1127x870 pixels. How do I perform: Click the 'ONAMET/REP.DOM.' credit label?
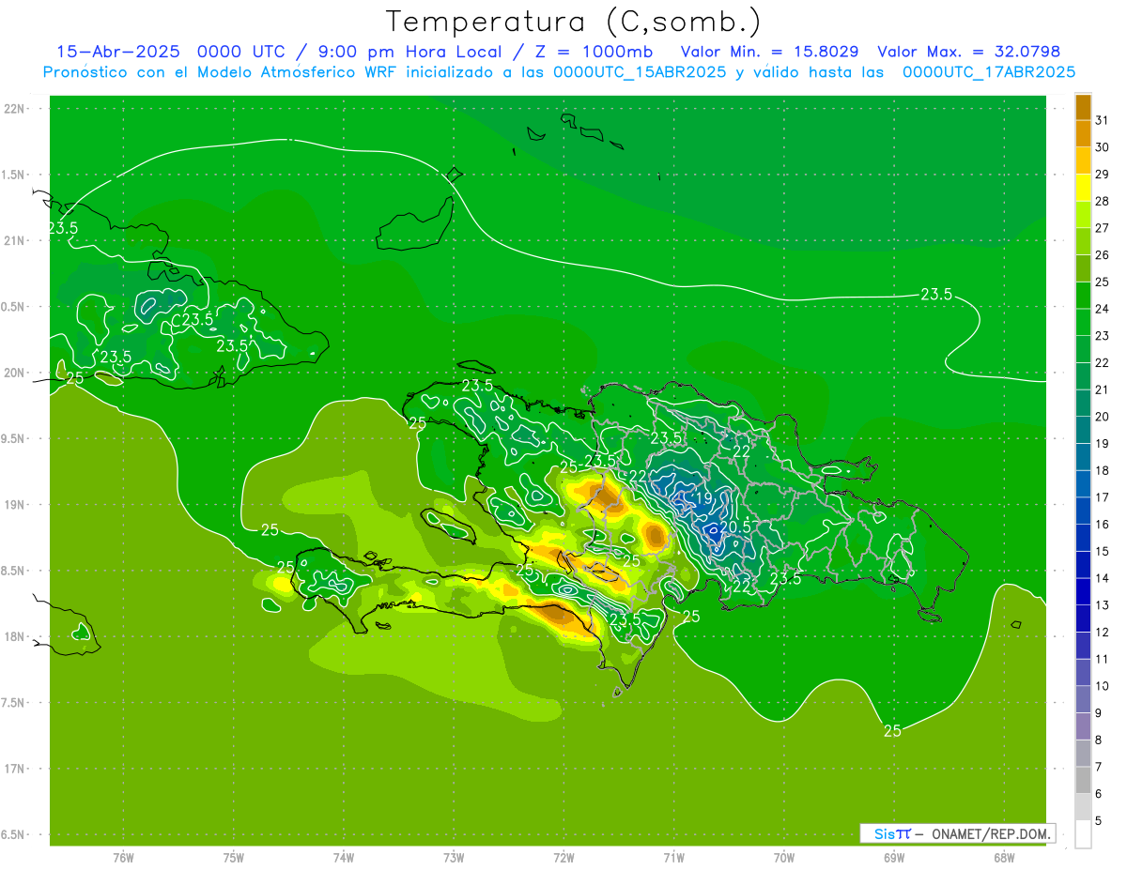(x=992, y=833)
